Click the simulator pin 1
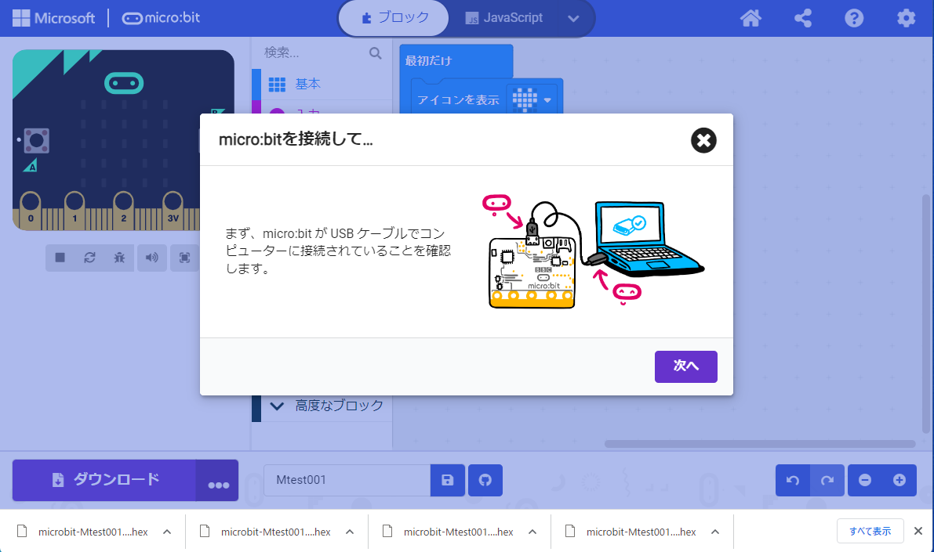Screen dimensions: 934x552 pos(75,211)
